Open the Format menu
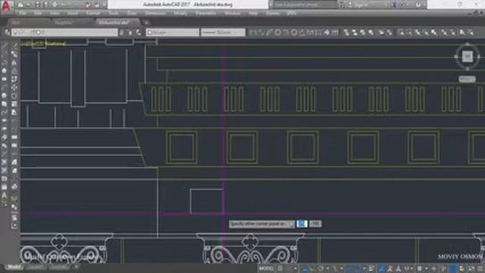This screenshot has height=273, width=485. coord(92,14)
